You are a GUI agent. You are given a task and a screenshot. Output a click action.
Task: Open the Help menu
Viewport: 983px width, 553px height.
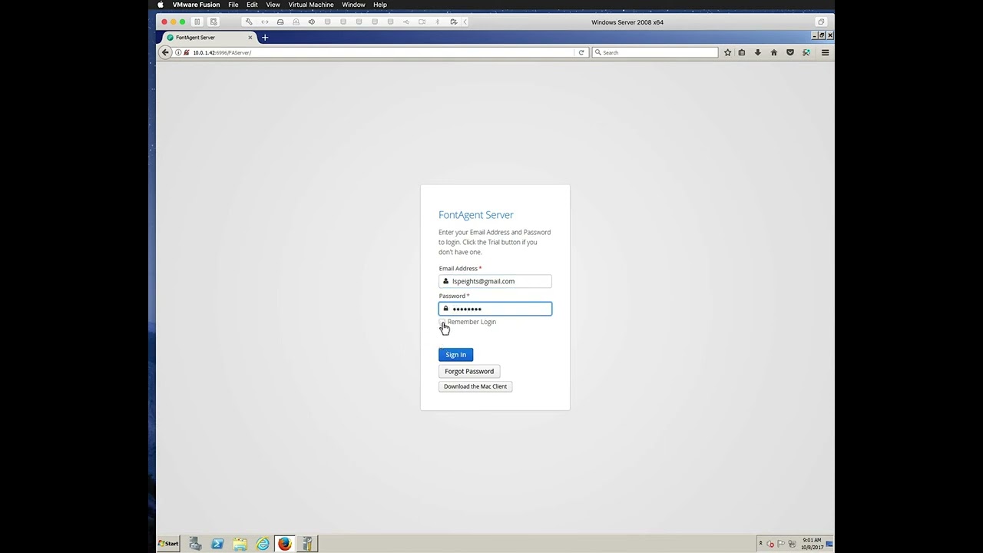[x=380, y=5]
